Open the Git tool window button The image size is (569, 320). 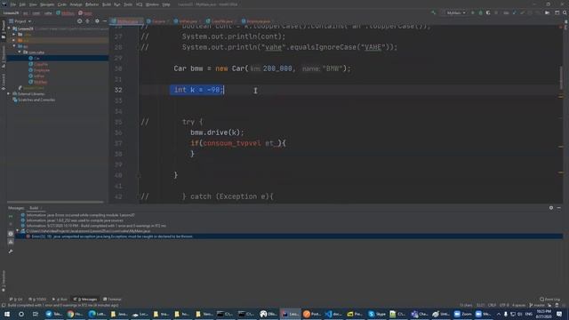pos(16,300)
